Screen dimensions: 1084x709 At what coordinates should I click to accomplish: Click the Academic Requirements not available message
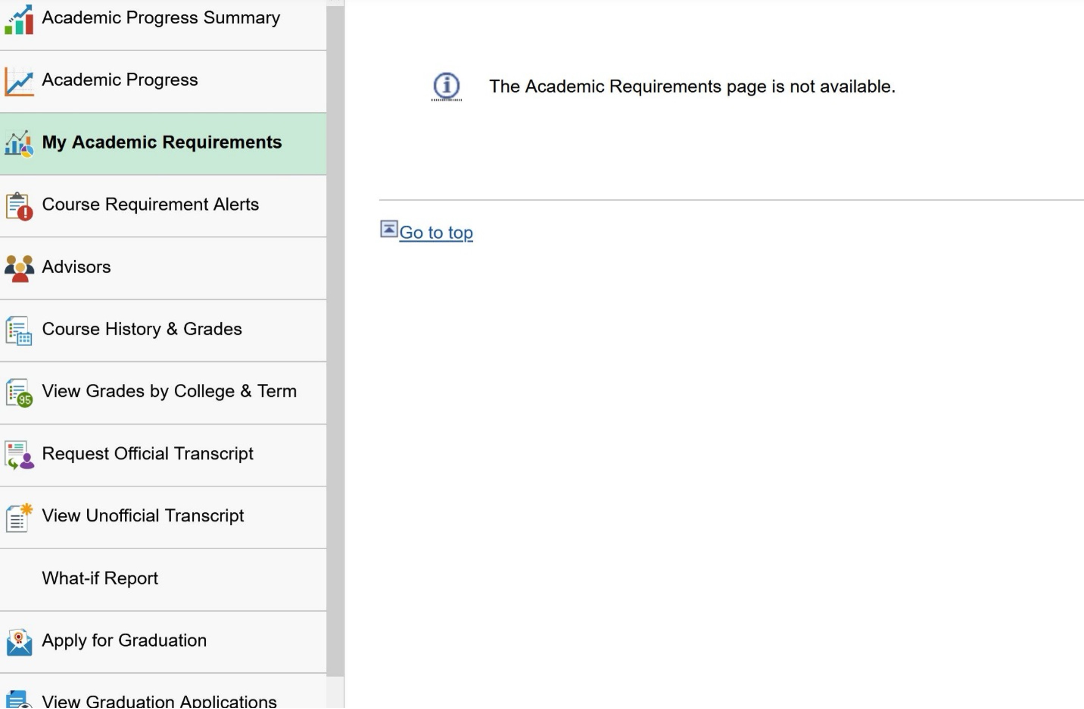tap(692, 86)
